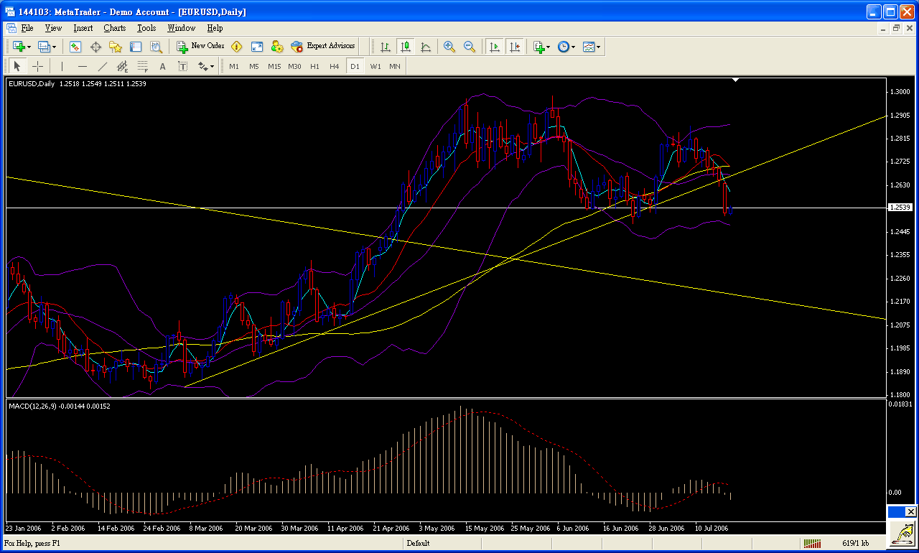Click the 619/1 kb connection status
The height and width of the screenshot is (553, 919).
[x=855, y=543]
